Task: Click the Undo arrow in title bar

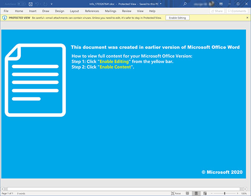Action: 37,4
